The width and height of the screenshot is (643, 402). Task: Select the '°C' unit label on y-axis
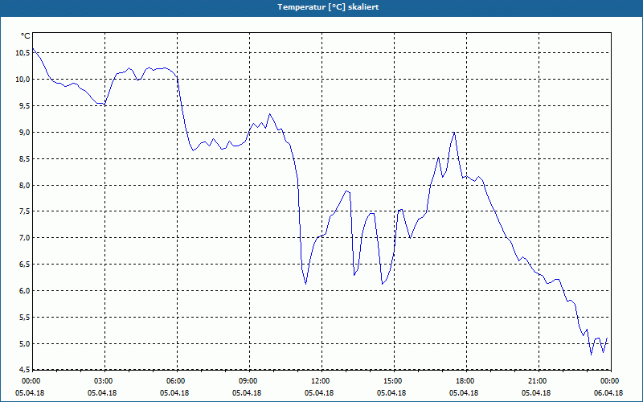[26, 36]
